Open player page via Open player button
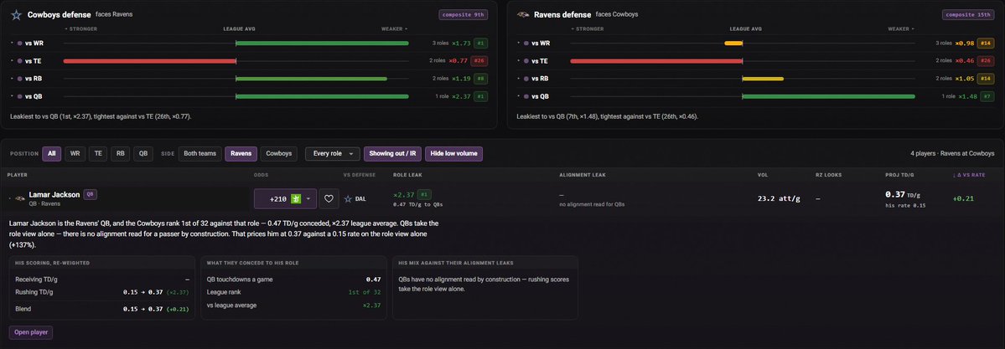 tap(31, 332)
